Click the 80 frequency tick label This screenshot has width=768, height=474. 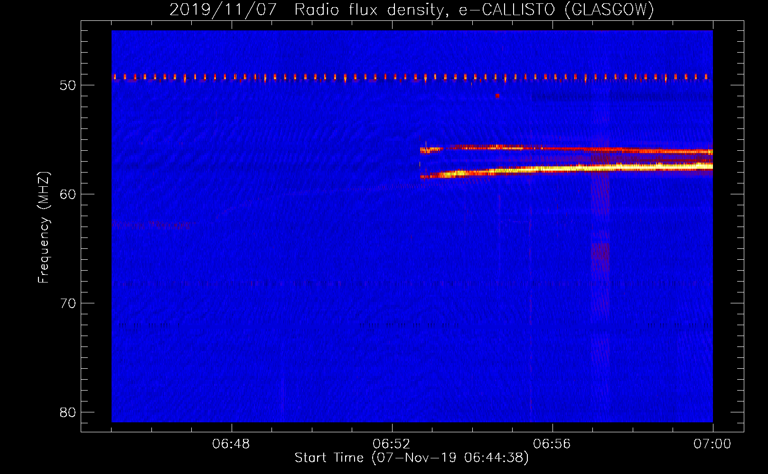pos(68,412)
